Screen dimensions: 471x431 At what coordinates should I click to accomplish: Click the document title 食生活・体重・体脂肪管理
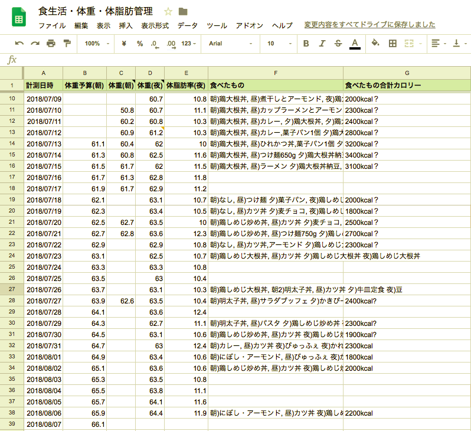pyautogui.click(x=96, y=11)
